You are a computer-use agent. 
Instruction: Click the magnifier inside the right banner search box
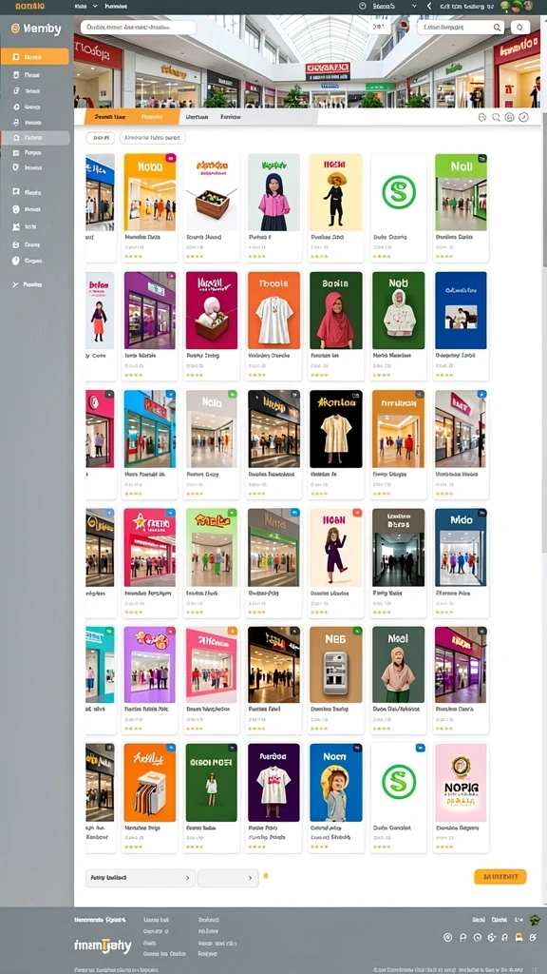(x=497, y=28)
